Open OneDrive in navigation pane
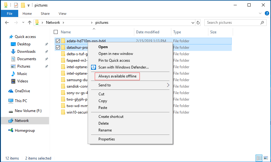Image resolution: width=271 pixels, height=162 pixels. click(x=22, y=91)
